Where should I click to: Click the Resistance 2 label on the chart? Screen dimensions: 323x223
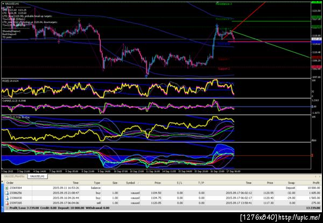point(224,19)
